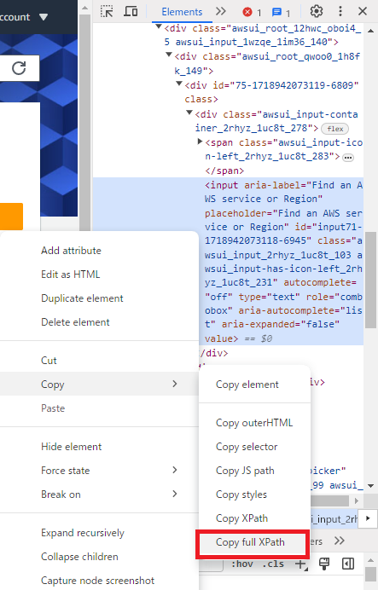Viewport: 378px width, 590px height.
Task: Select Copy full XPath
Action: tap(250, 542)
